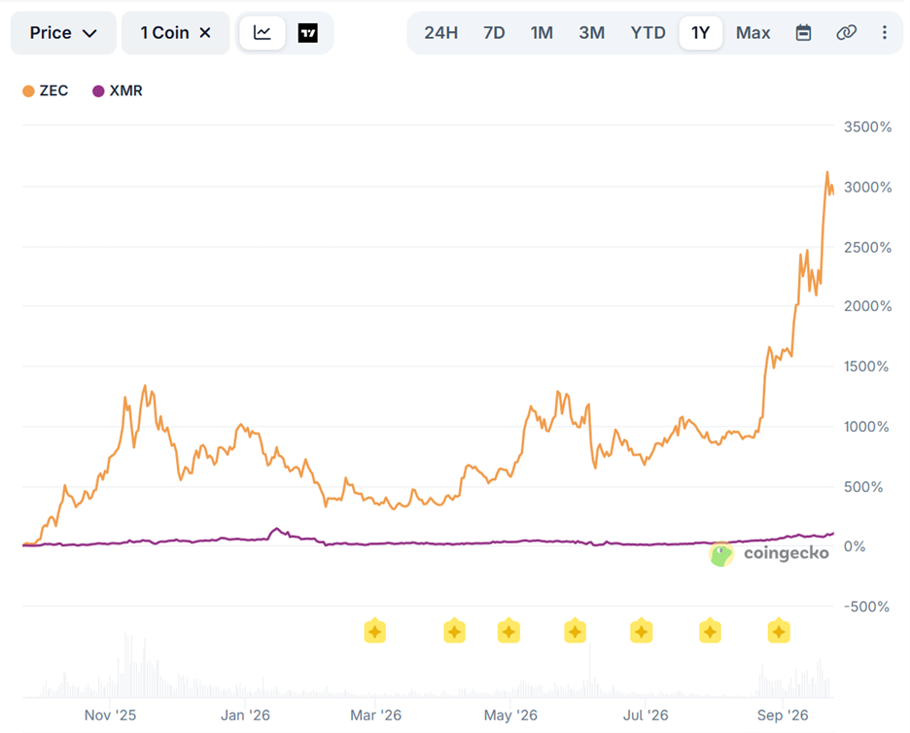Open the calendar date range picker
The height and width of the screenshot is (733, 910).
click(803, 32)
